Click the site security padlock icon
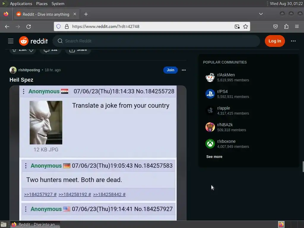The width and height of the screenshot is (304, 228). pos(67,26)
